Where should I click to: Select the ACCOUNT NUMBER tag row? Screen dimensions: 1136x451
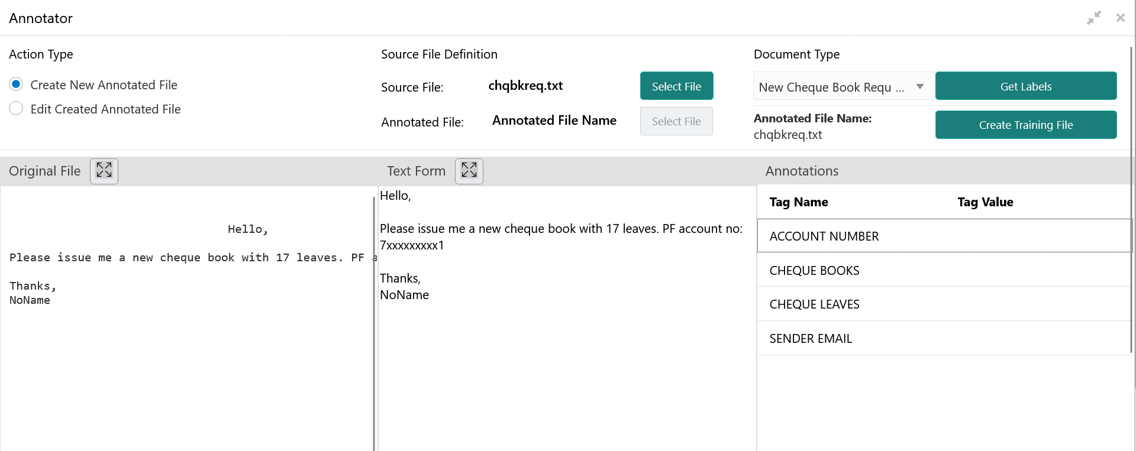[x=944, y=236]
